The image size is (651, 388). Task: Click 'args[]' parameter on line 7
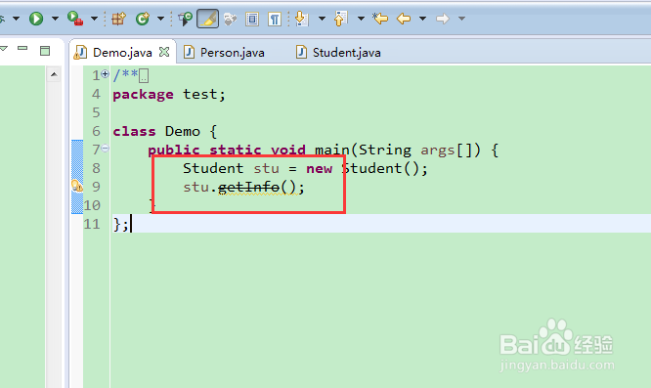pos(447,151)
